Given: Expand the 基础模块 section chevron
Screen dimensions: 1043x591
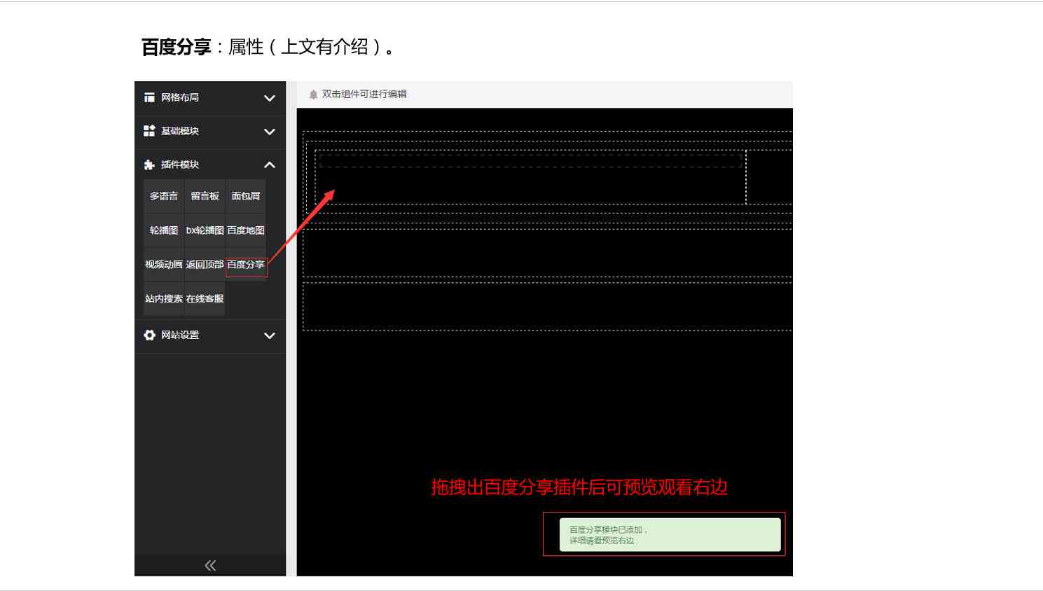Looking at the screenshot, I should 270,132.
